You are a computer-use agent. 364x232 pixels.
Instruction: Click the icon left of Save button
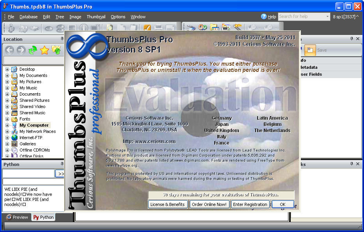point(310,50)
